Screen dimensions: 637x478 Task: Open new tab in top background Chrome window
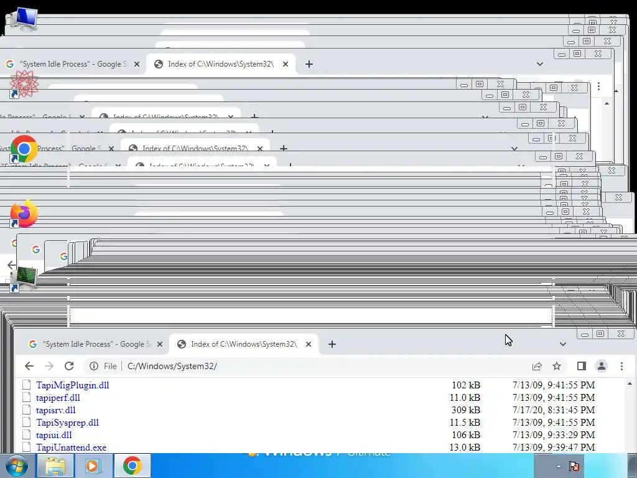click(x=309, y=64)
